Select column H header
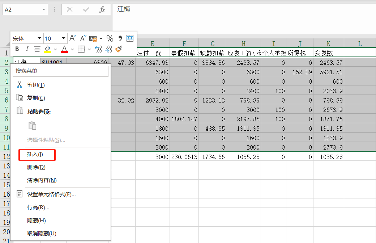This screenshot has height=243, width=376. pyautogui.click(x=244, y=44)
